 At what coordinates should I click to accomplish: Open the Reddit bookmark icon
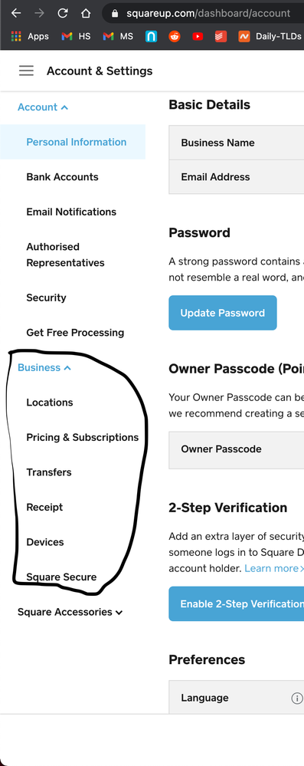coord(174,36)
